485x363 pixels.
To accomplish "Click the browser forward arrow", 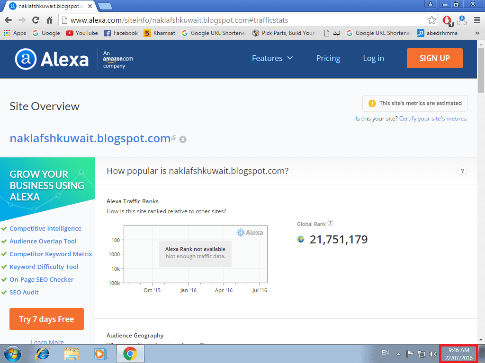I will point(22,20).
